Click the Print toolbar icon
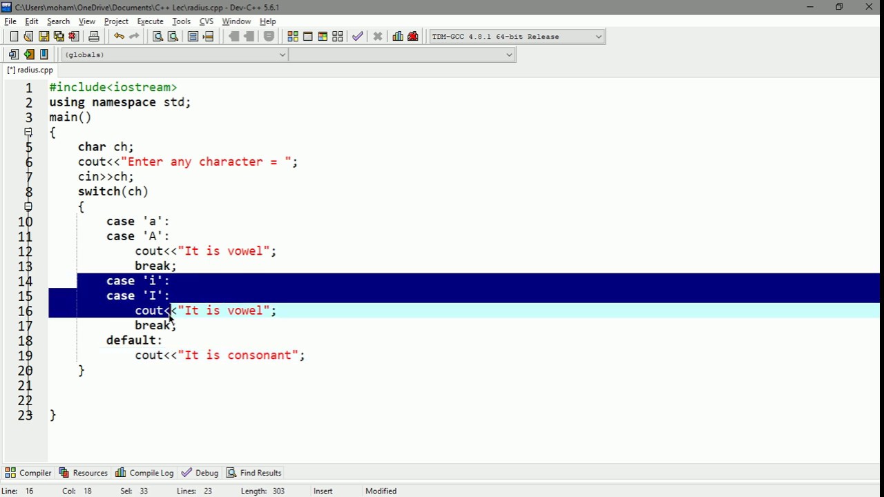Viewport: 884px width, 497px height. point(94,37)
